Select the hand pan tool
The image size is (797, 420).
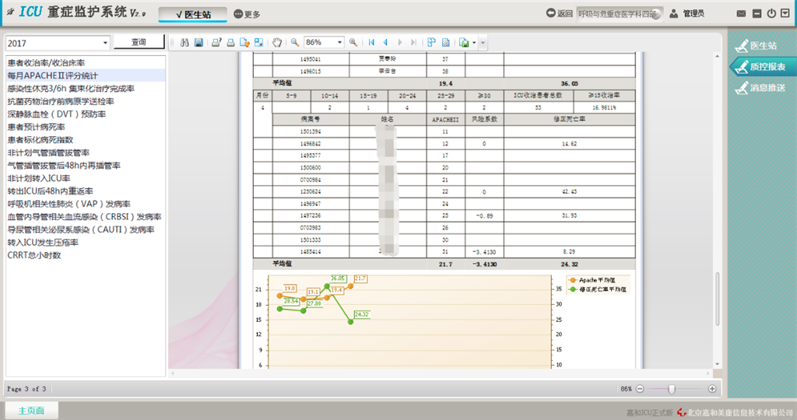click(x=276, y=42)
